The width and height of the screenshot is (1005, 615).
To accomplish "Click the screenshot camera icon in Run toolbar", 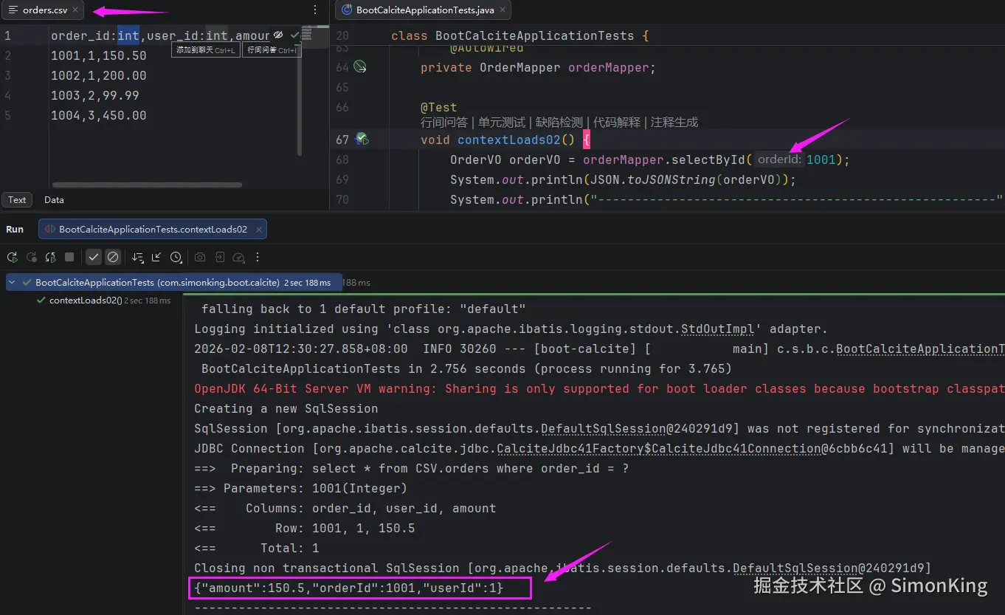I will tap(200, 258).
